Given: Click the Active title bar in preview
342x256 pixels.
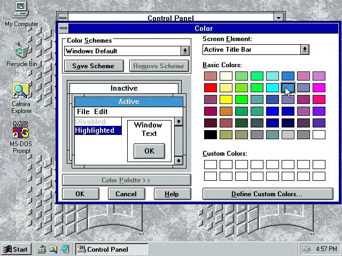Looking at the screenshot, I should [129, 102].
